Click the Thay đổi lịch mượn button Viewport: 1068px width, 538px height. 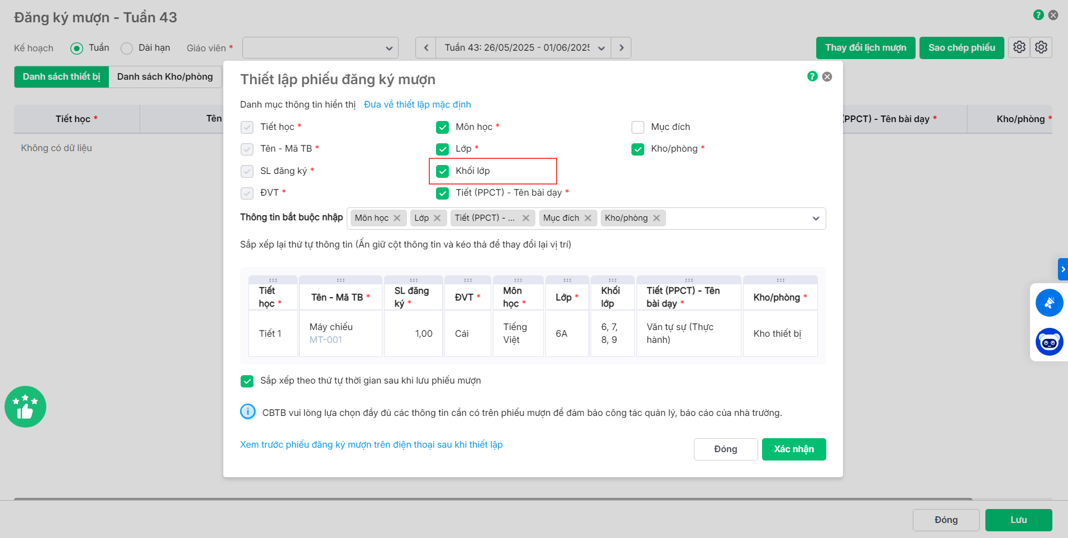click(x=866, y=48)
